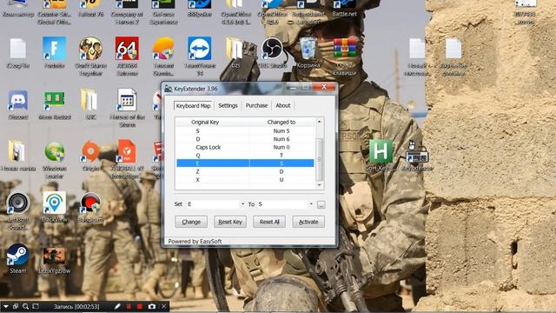Click the key list scrollbar thumb
Image resolution: width=556 pixels, height=313 pixels.
pyautogui.click(x=319, y=160)
